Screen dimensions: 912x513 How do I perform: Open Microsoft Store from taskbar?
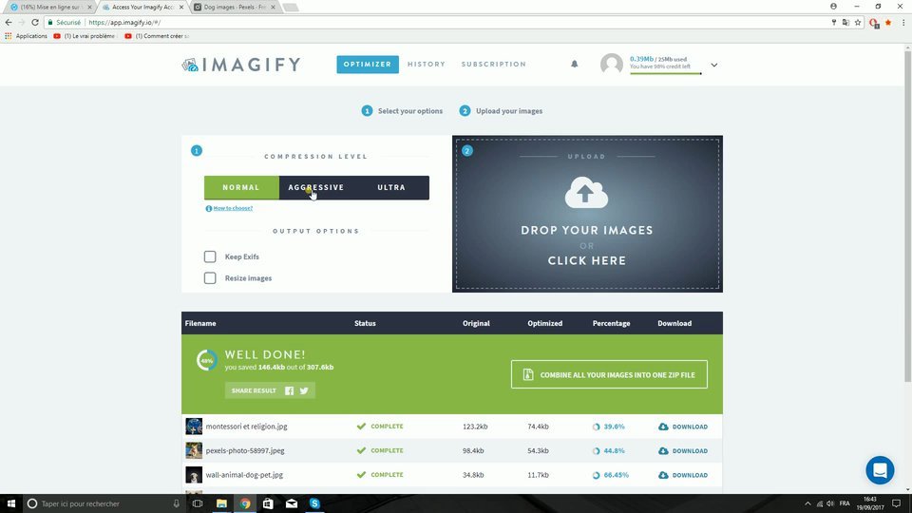tap(268, 503)
